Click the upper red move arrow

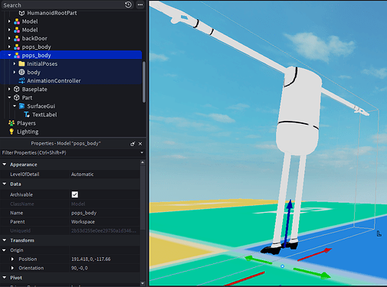[x=315, y=254]
